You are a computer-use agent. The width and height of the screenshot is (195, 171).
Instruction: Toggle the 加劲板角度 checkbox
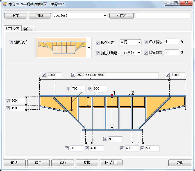point(97,53)
